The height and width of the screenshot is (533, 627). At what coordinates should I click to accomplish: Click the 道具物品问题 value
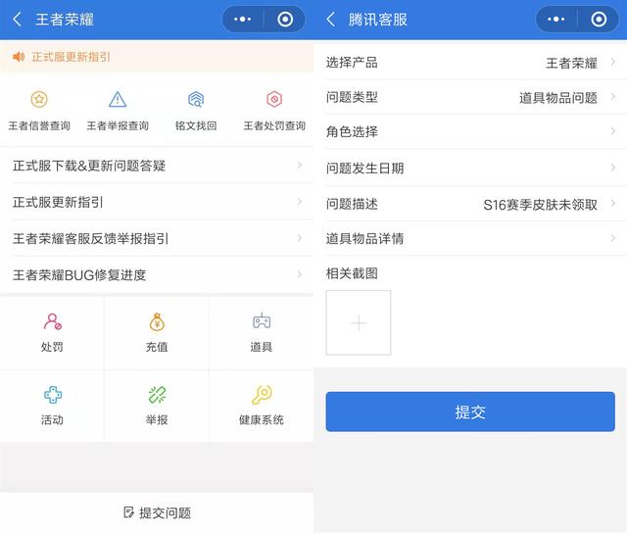tap(558, 98)
